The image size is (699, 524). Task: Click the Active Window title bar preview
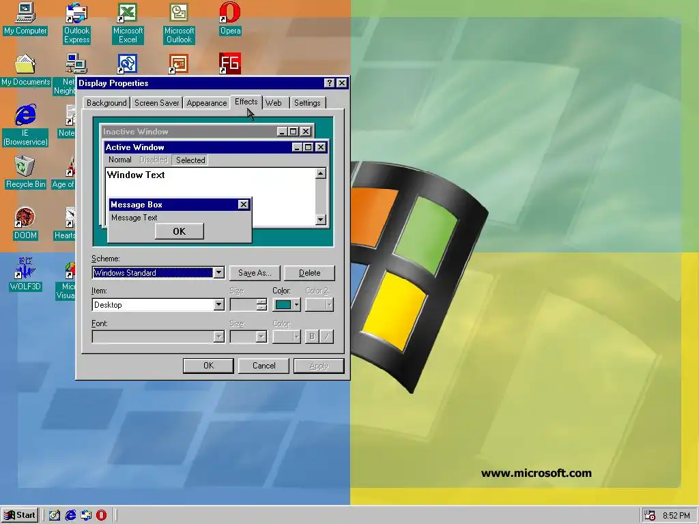click(216, 147)
